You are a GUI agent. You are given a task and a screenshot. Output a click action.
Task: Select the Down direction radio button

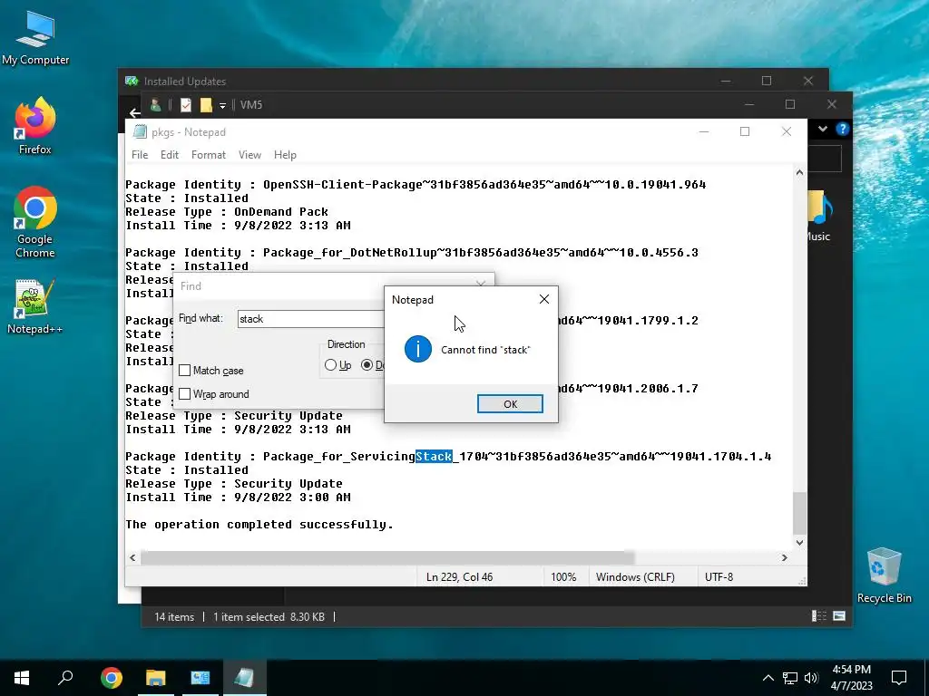pyautogui.click(x=367, y=365)
